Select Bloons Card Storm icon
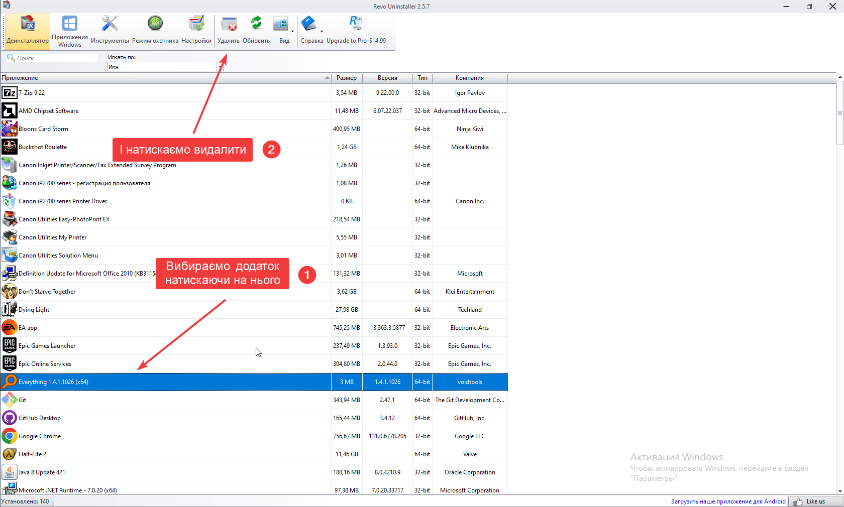This screenshot has width=844, height=507. pos(9,129)
